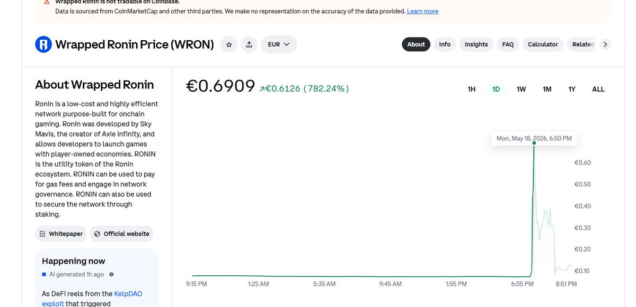Select the Related tab
Viewport: 636px width, 307px height.
pyautogui.click(x=583, y=44)
